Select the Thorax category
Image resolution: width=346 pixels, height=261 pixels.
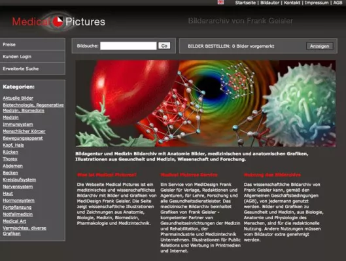coord(10,159)
